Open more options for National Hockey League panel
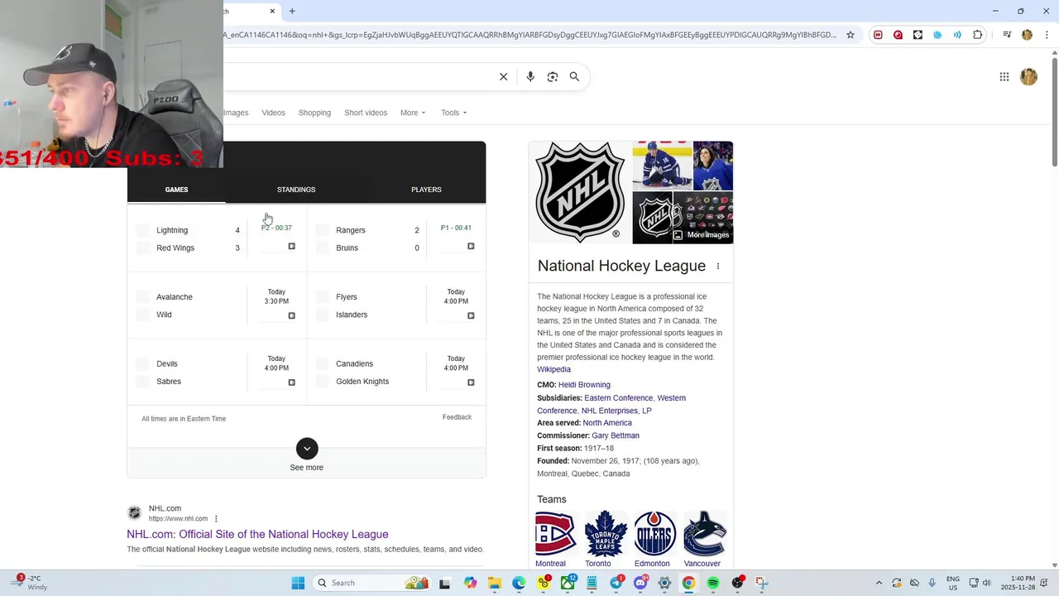The height and width of the screenshot is (596, 1059). click(x=718, y=266)
